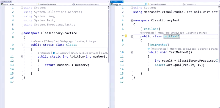
Task: Click the lightbulb quick actions icon
Action: point(126,36)
